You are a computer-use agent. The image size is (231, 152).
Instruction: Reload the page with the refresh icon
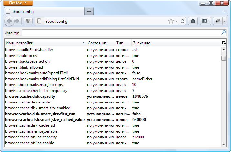(x=182, y=21)
